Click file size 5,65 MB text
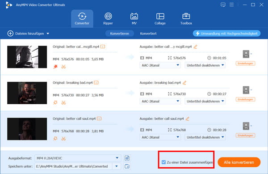The width and height of the screenshot is (268, 174). pos(97,59)
